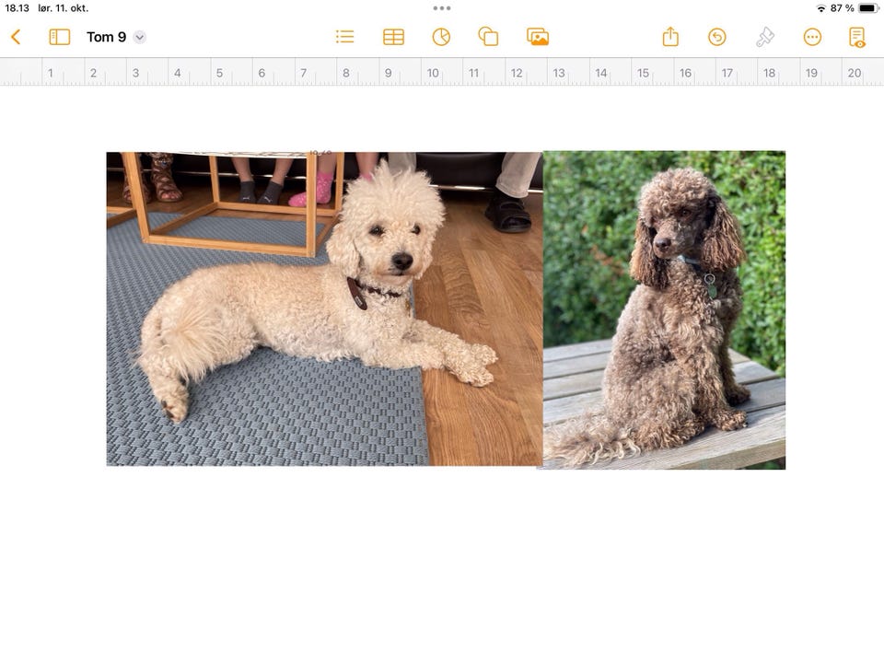Image resolution: width=884 pixels, height=663 pixels.
Task: Select the cream poodle photo
Action: [324, 309]
